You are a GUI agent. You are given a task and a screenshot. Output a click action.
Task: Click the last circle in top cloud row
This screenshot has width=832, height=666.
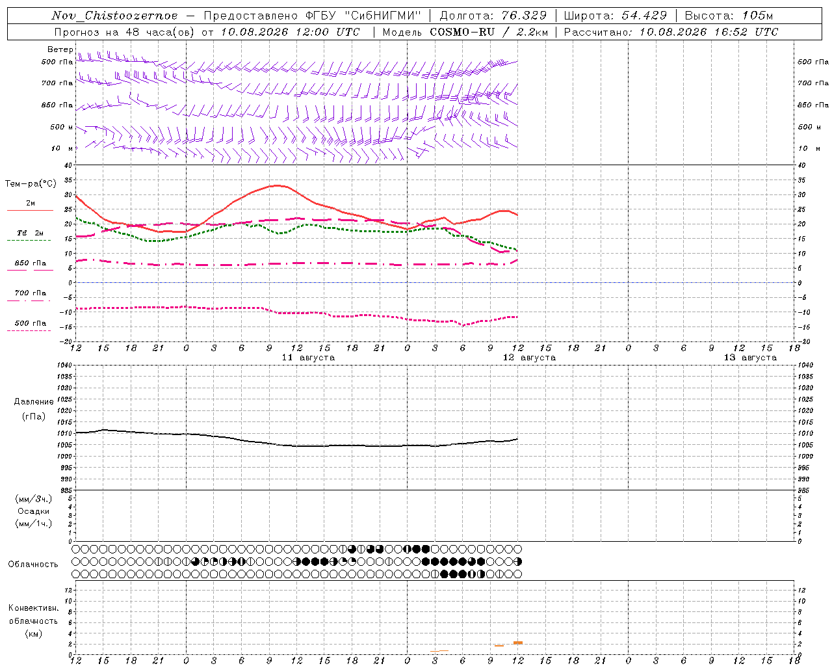click(x=517, y=549)
